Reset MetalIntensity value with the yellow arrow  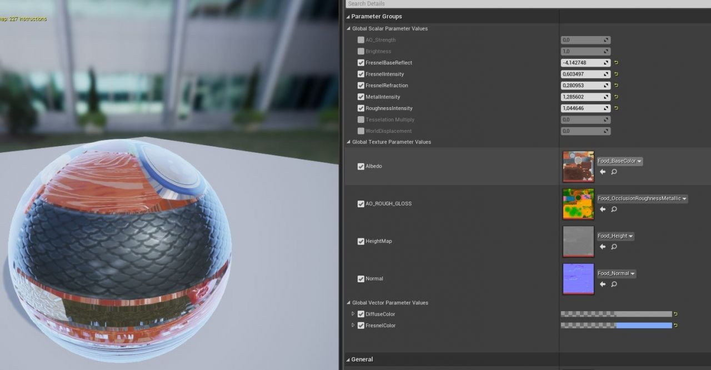[616, 97]
